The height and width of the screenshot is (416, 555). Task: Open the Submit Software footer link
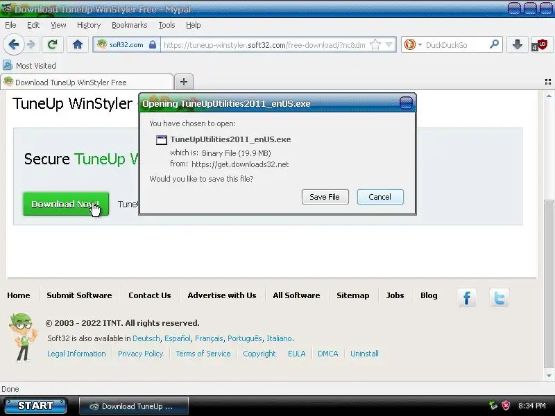[x=79, y=295]
